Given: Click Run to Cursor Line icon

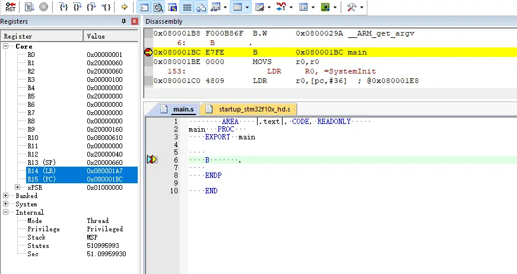Looking at the screenshot, I should [105, 7].
